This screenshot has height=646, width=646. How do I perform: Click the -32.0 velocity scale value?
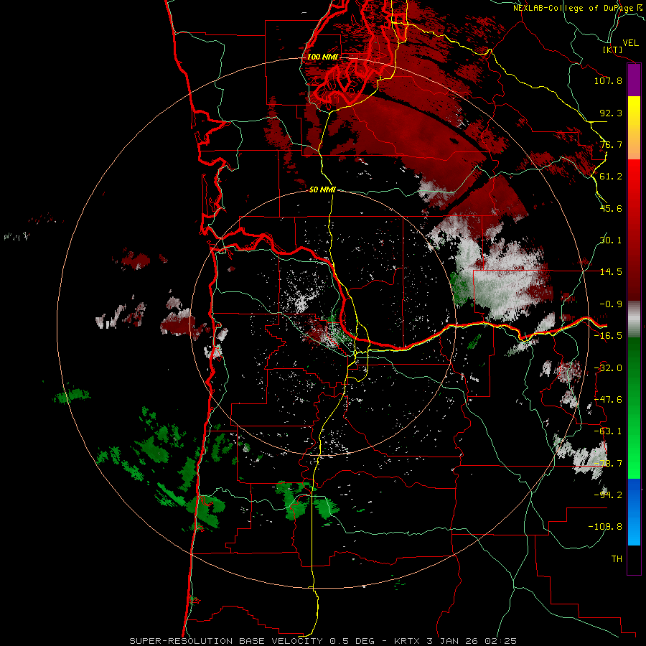(x=608, y=368)
